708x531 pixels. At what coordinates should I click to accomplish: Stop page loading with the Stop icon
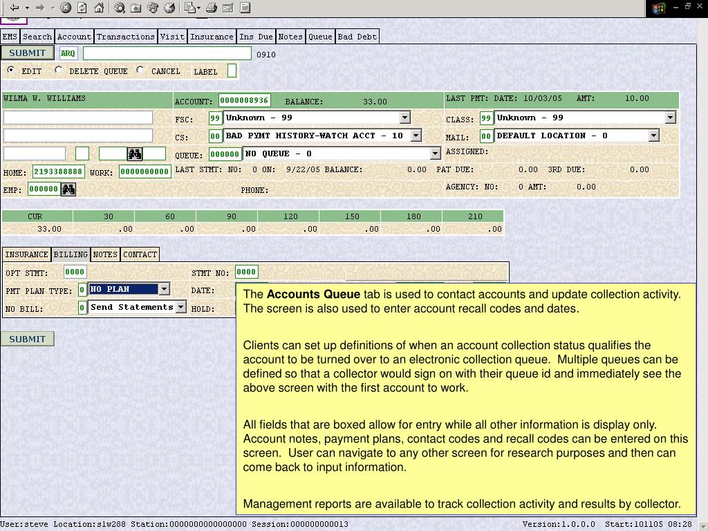click(66, 8)
